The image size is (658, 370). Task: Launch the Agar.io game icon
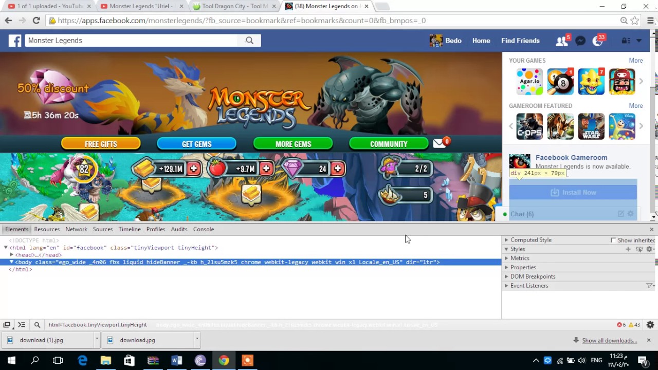click(529, 82)
